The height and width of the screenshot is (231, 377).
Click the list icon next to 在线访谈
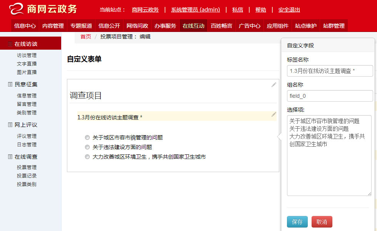[x=10, y=44]
